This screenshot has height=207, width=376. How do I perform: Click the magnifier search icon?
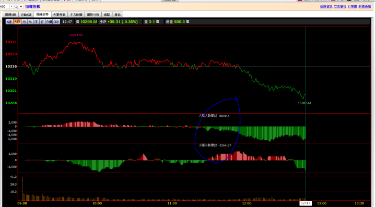16,6
